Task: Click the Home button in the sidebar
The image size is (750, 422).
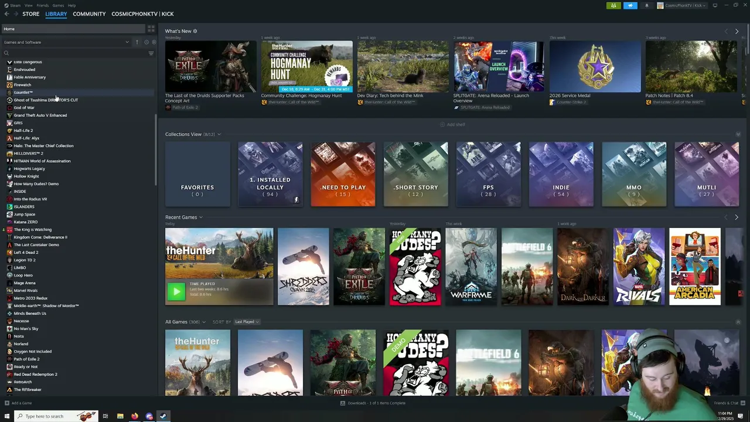Action: point(73,29)
